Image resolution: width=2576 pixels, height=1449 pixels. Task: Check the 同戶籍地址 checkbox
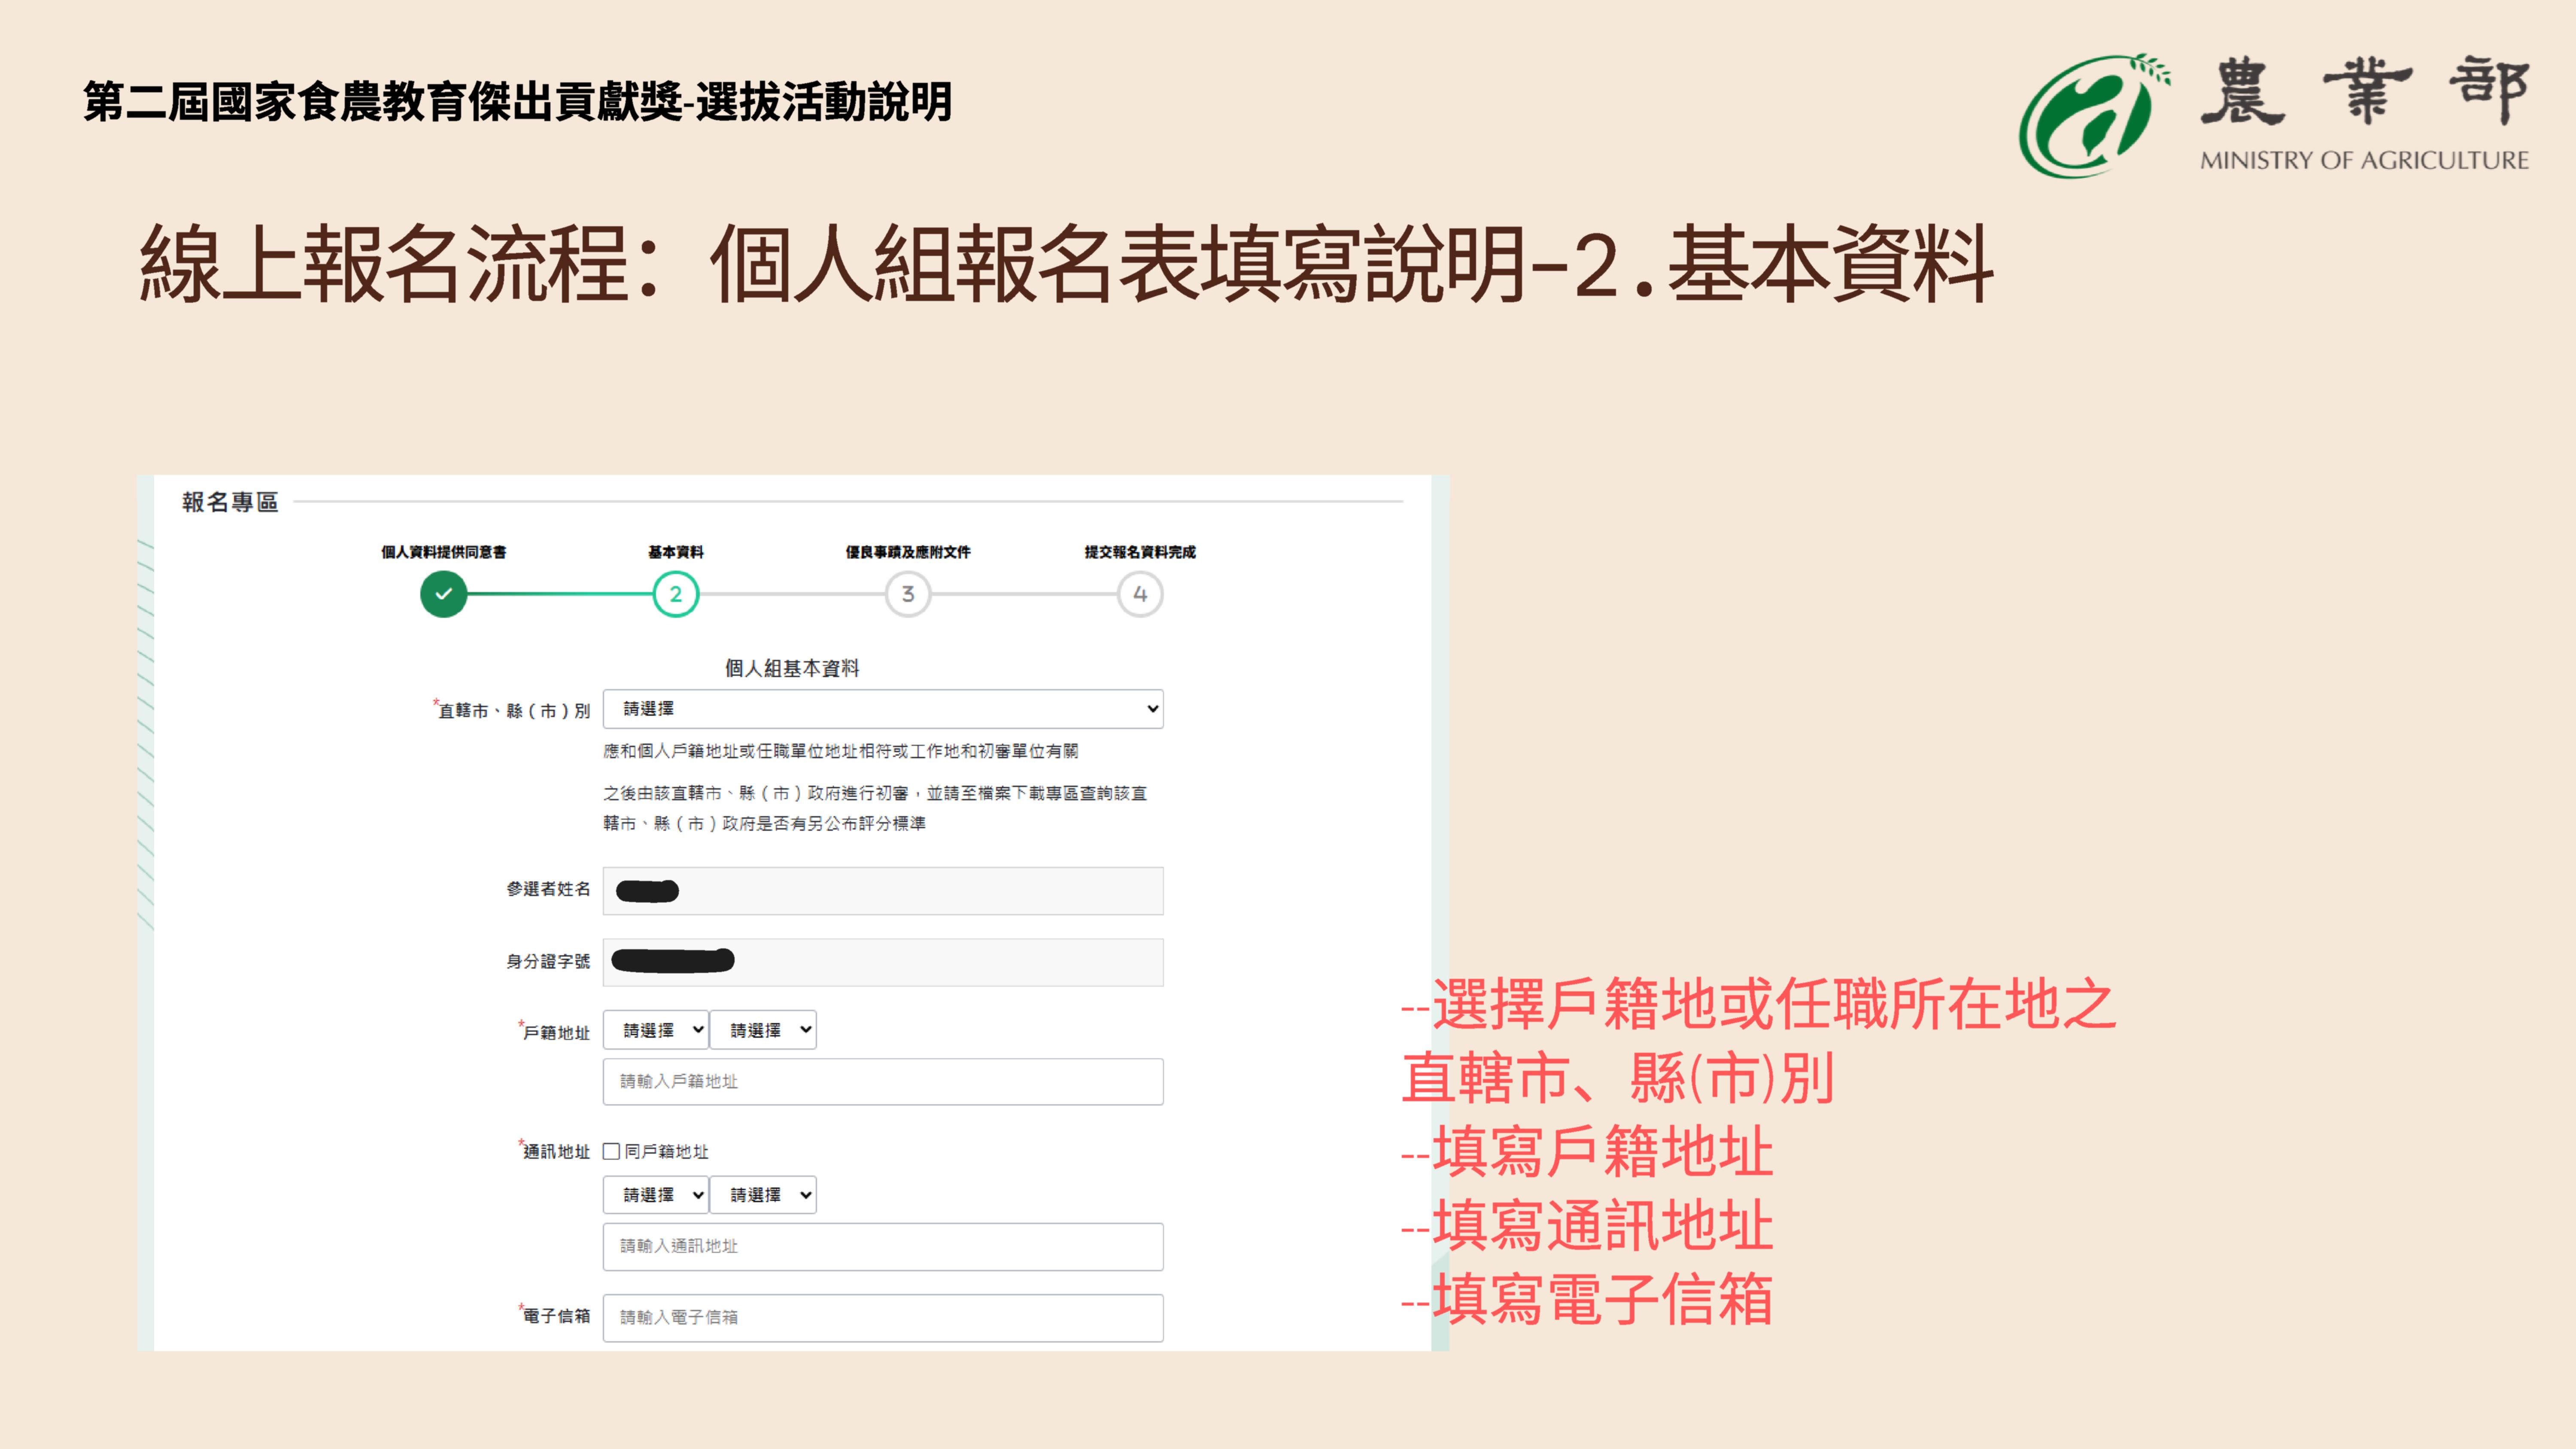click(x=611, y=1151)
